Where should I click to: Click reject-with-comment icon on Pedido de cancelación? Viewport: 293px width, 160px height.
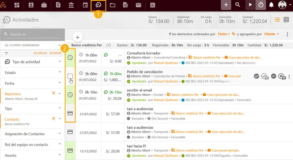[x=282, y=76]
